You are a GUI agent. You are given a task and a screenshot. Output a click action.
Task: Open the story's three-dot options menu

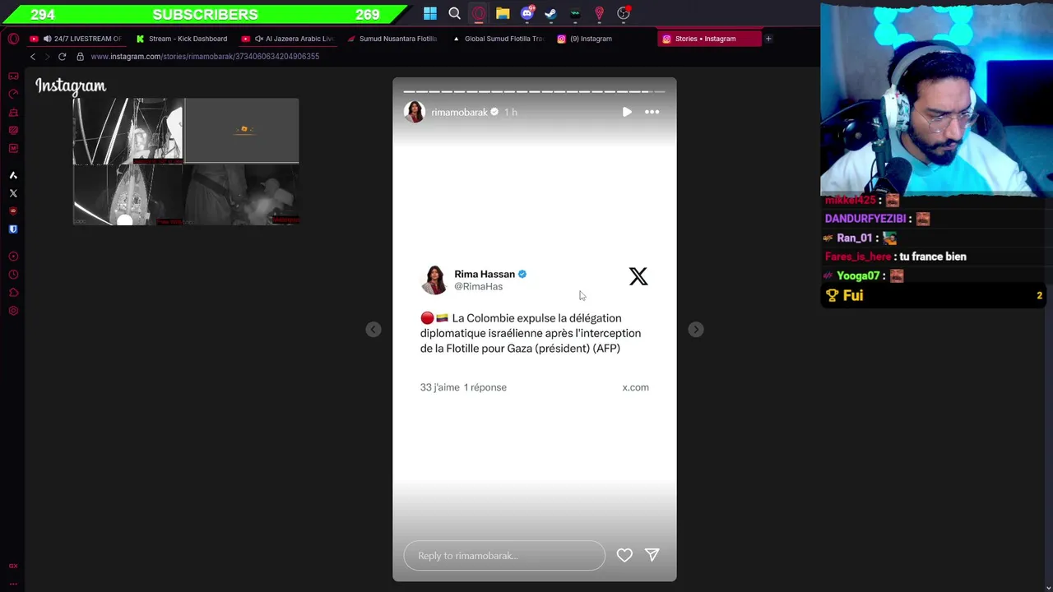(652, 112)
